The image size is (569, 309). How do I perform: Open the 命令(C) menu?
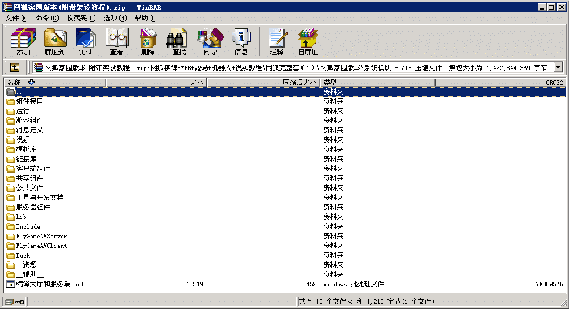pos(47,18)
